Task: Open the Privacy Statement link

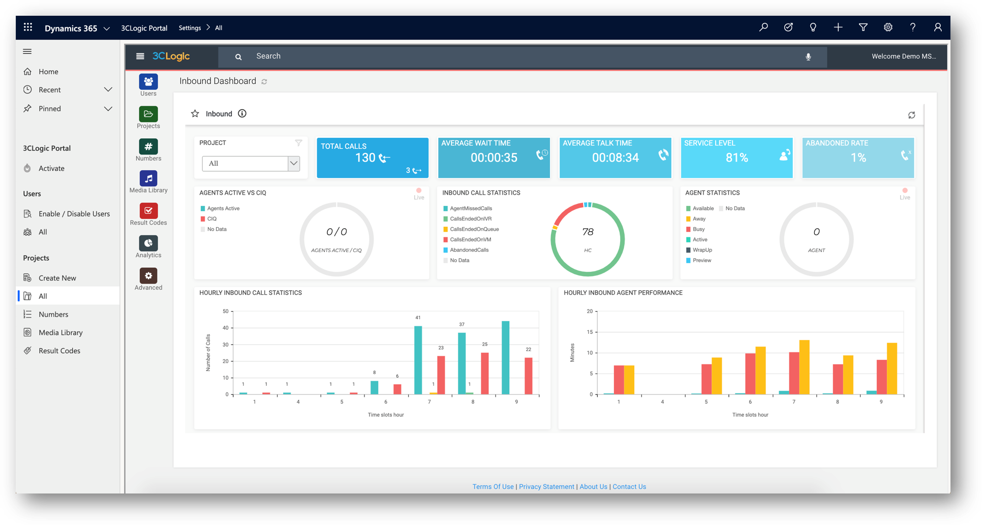Action: [546, 486]
